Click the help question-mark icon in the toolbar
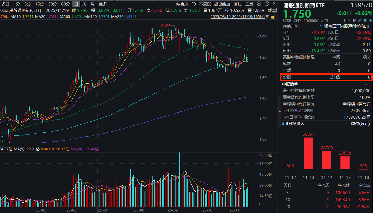Screen dimensions: 373x213 pos(267,4)
